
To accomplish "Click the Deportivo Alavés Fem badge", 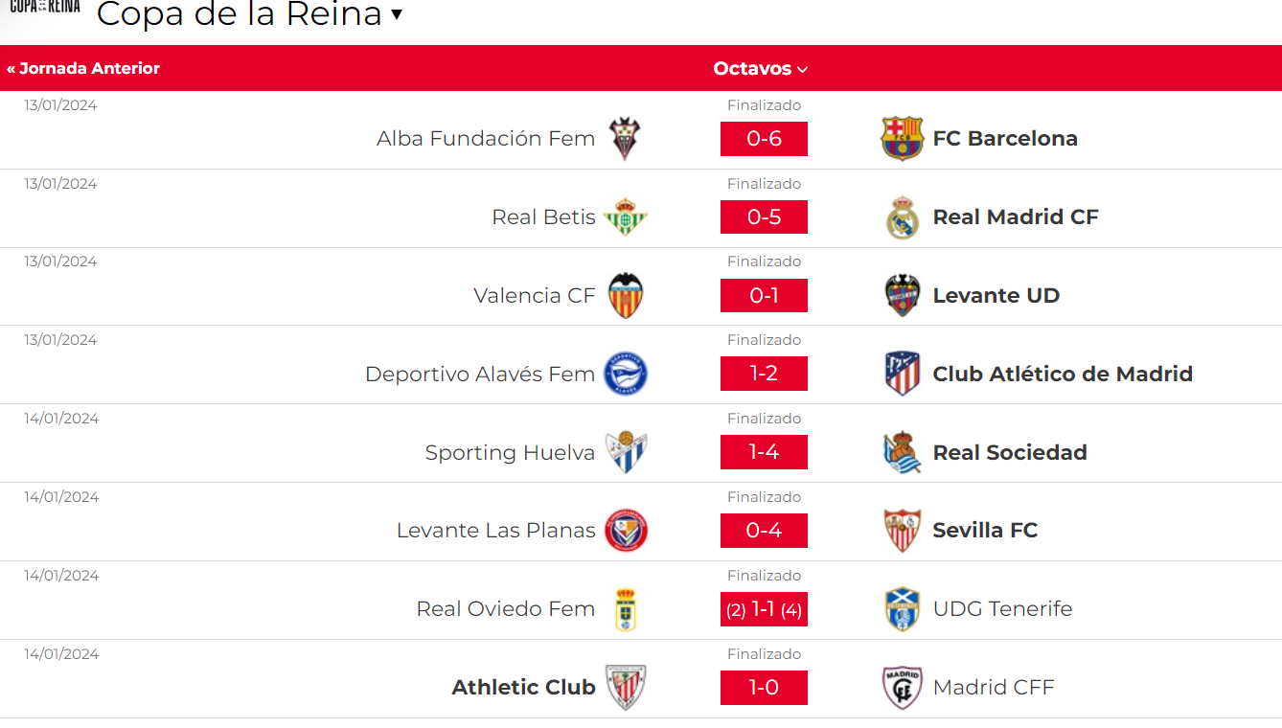I will coord(626,374).
